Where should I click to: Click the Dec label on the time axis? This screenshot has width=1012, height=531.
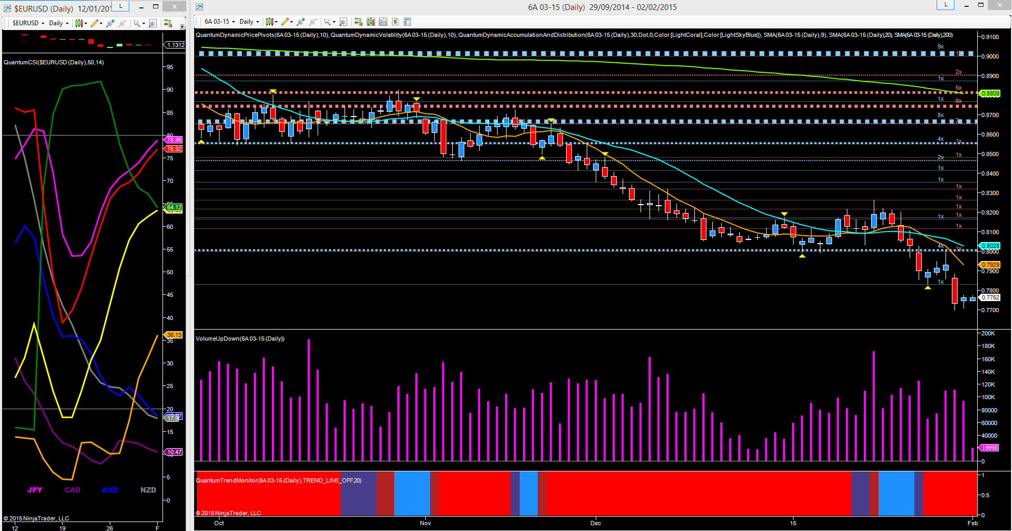click(596, 523)
